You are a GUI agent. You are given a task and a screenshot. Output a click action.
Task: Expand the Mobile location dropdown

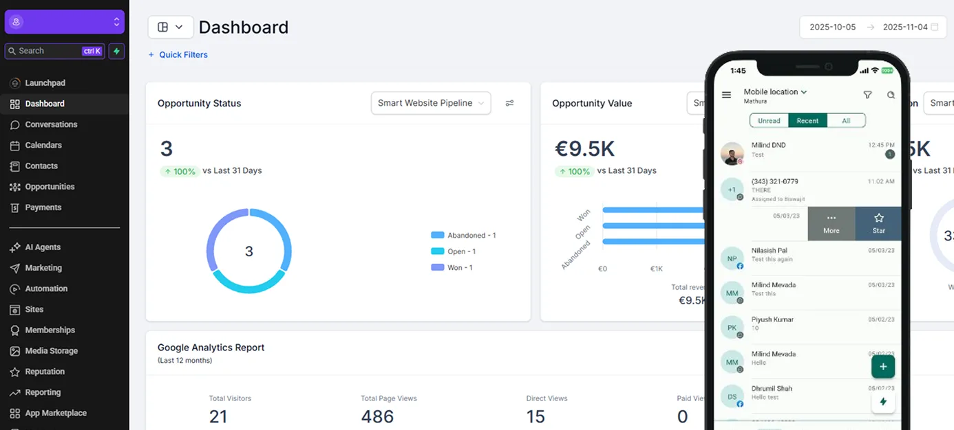tap(772, 91)
